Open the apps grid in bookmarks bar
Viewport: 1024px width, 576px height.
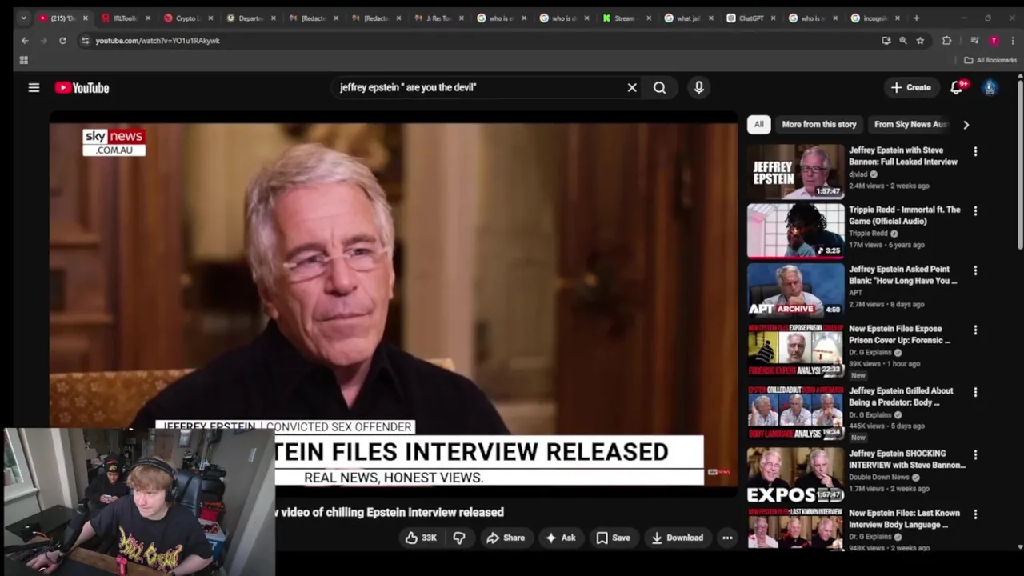click(23, 60)
